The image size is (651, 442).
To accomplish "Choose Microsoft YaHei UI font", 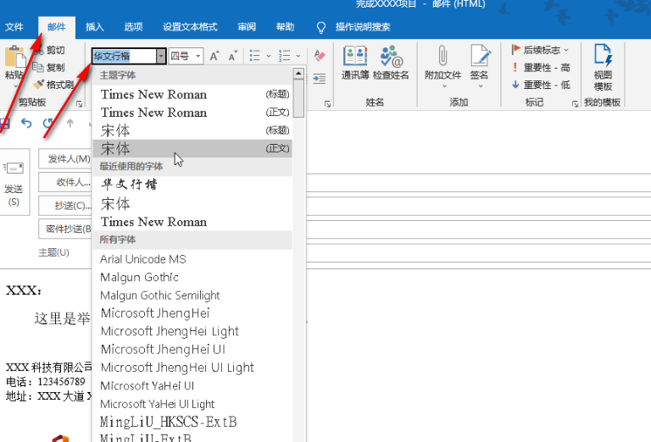I will point(192,385).
